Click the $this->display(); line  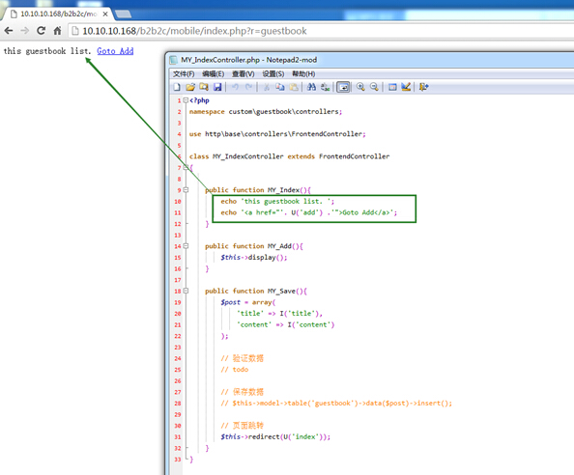[254, 258]
